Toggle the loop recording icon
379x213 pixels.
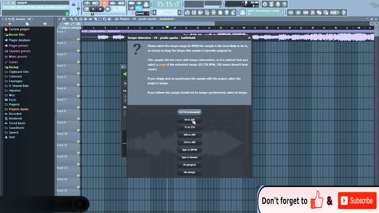[x=121, y=3]
